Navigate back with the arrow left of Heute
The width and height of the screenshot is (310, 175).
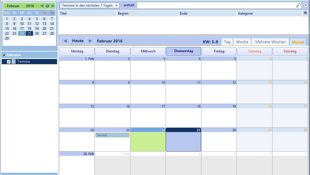[65, 41]
